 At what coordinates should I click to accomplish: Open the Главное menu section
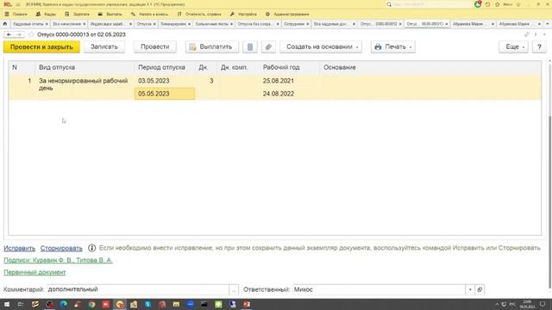tap(16, 14)
